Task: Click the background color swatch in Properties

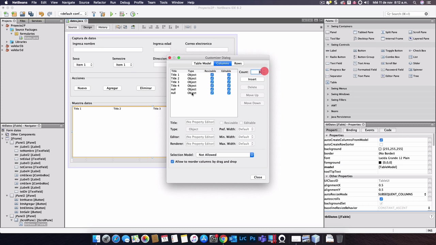Action: tap(380, 149)
